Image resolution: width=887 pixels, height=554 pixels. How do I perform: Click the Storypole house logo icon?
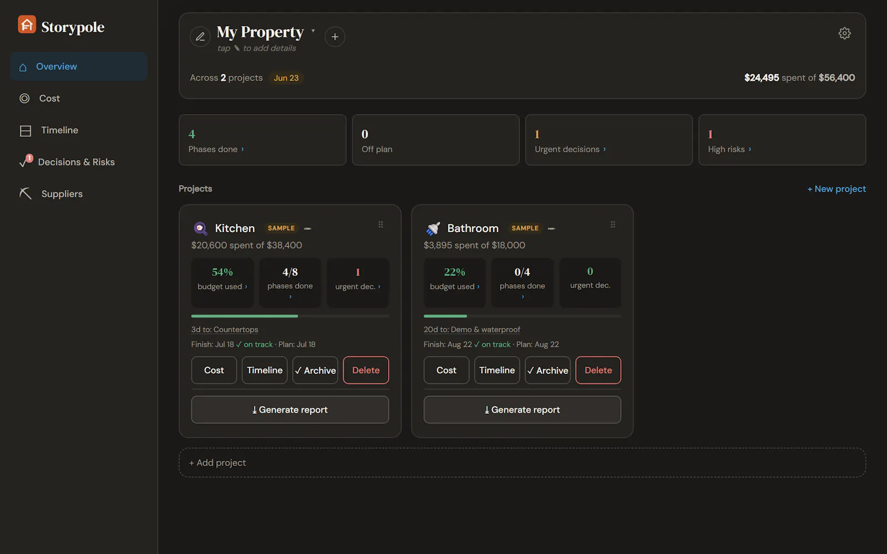click(x=27, y=25)
